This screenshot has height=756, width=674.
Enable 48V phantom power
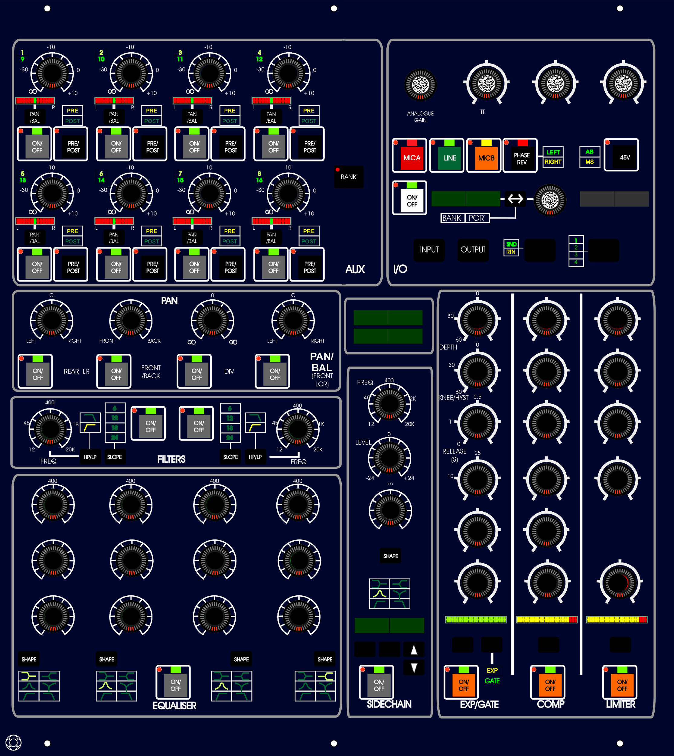coord(621,155)
